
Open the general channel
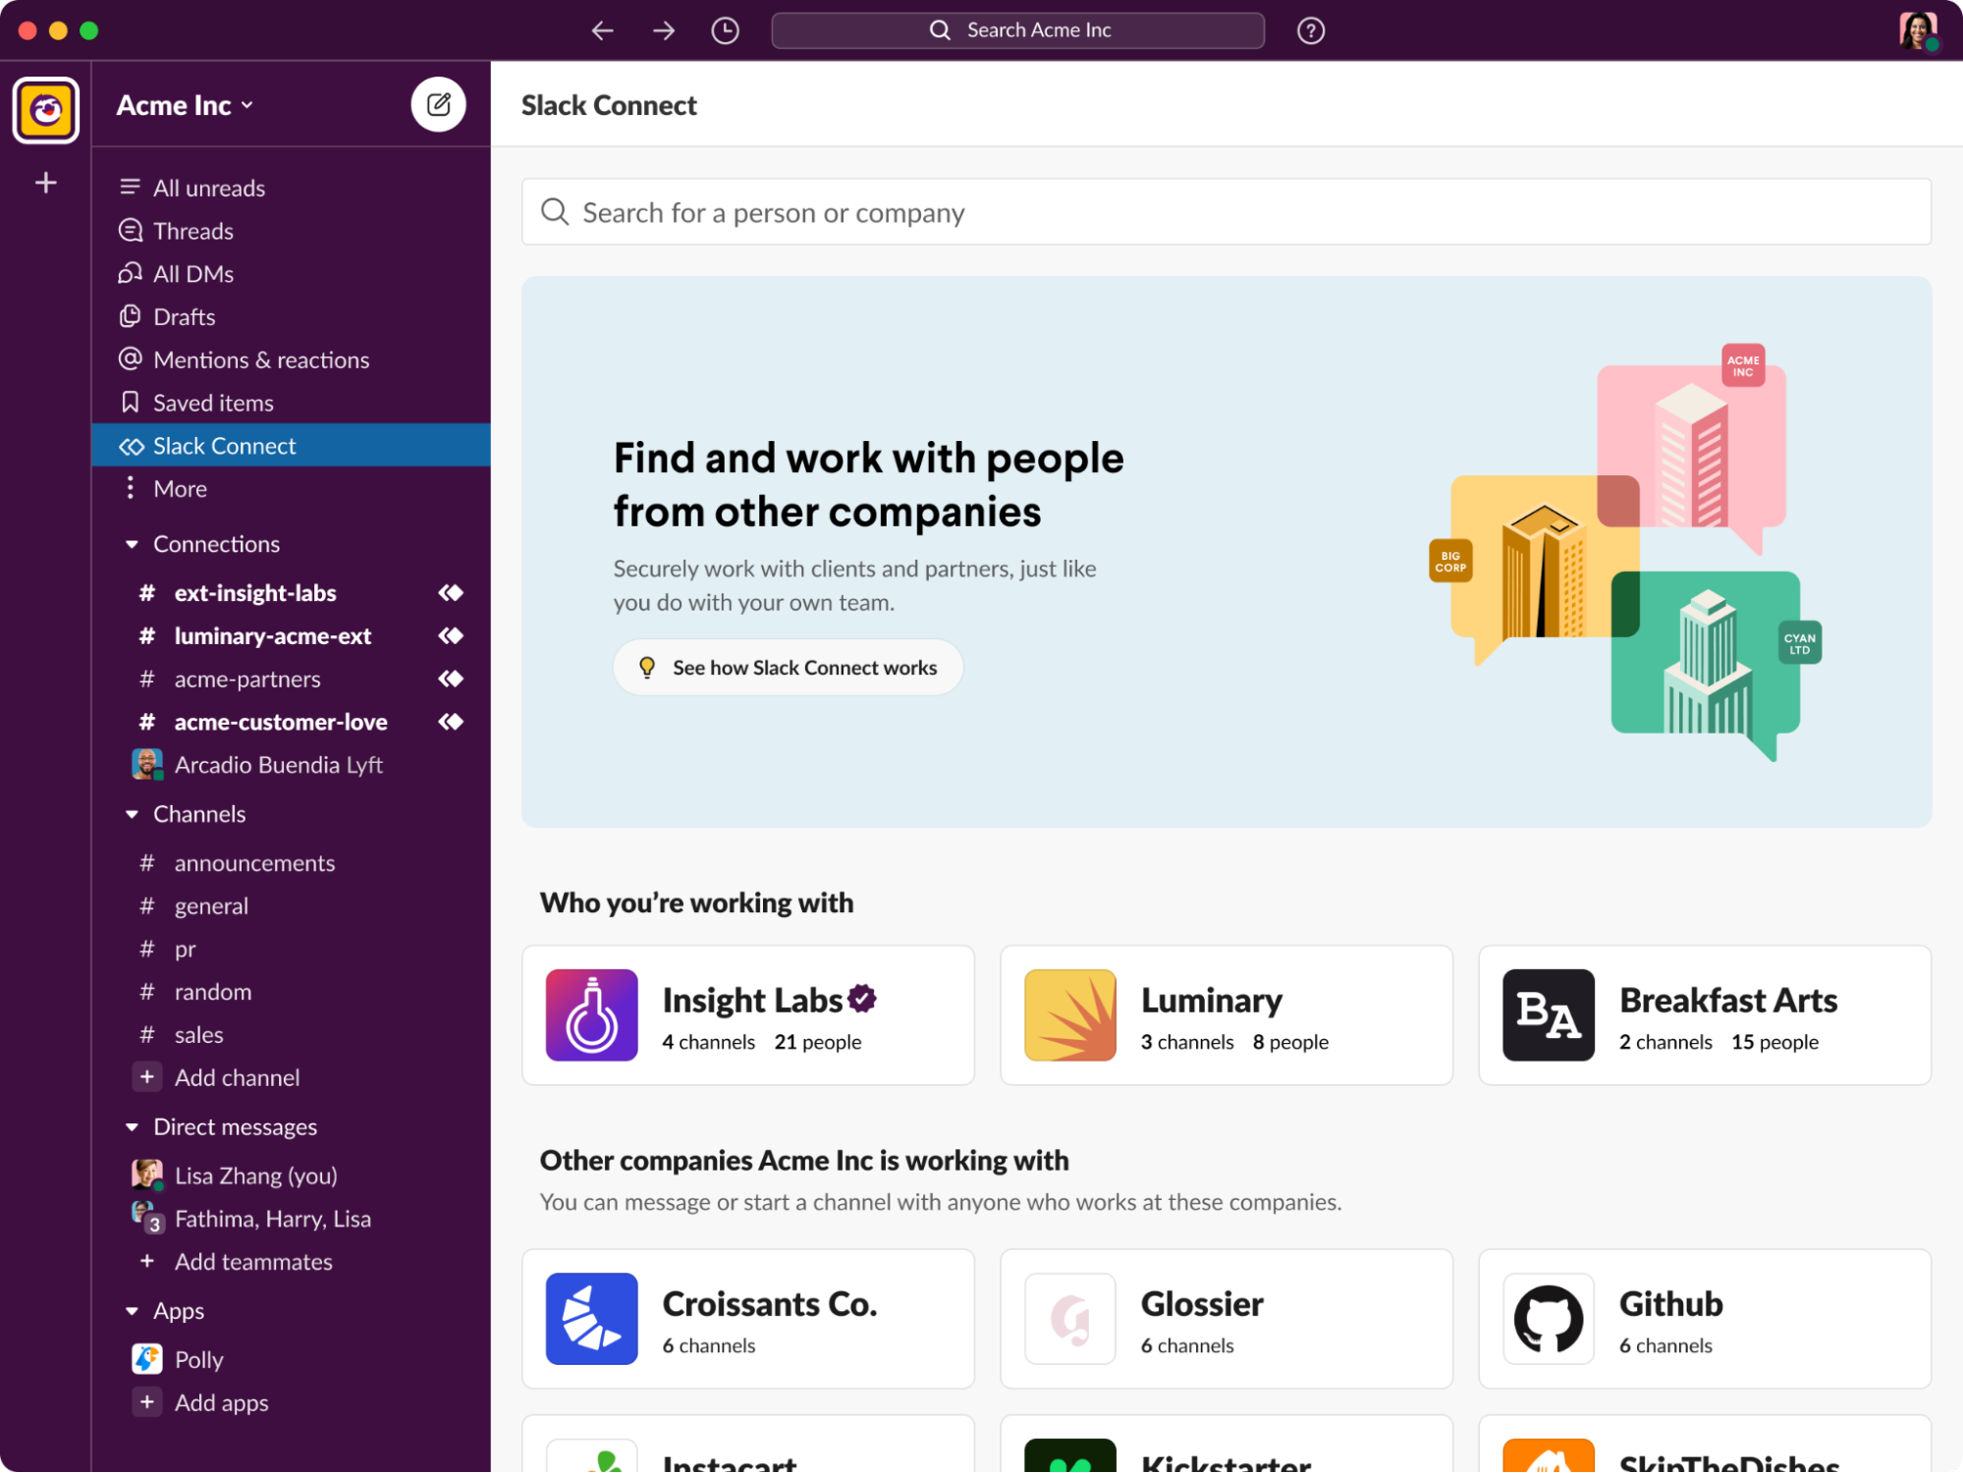click(291, 905)
